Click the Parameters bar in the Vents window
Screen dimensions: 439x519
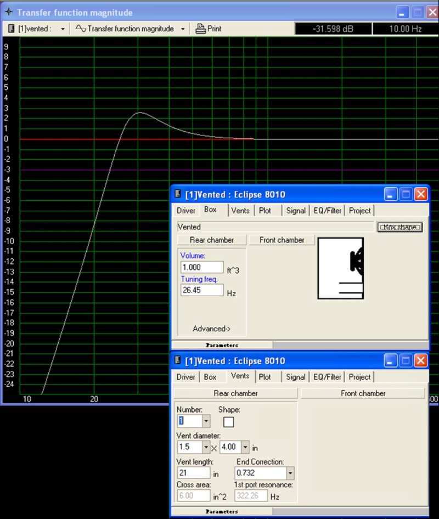click(222, 511)
